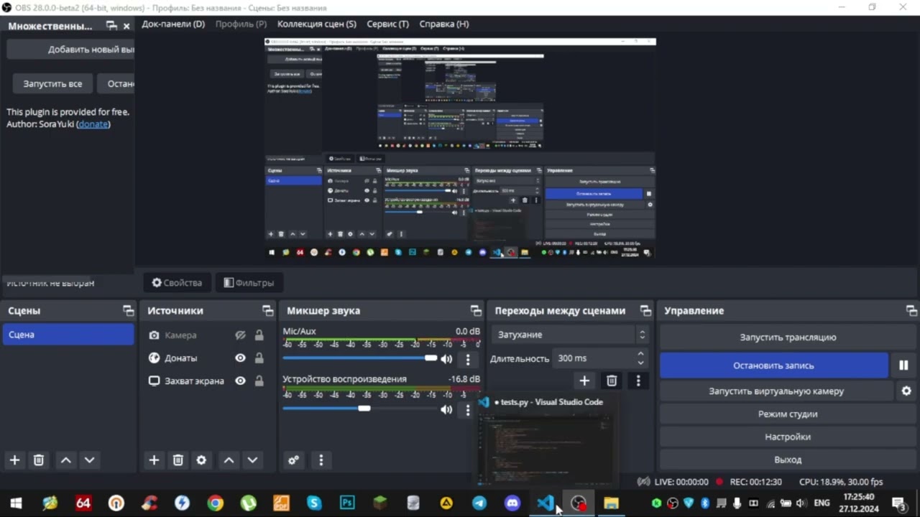Screen dimensions: 920x517
Task: Move scene up in the Сцены panel
Action: (x=66, y=460)
